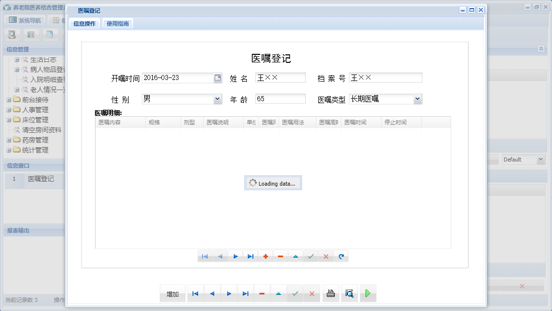
Task: Go to previous record in bottom toolbar
Action: click(x=212, y=294)
